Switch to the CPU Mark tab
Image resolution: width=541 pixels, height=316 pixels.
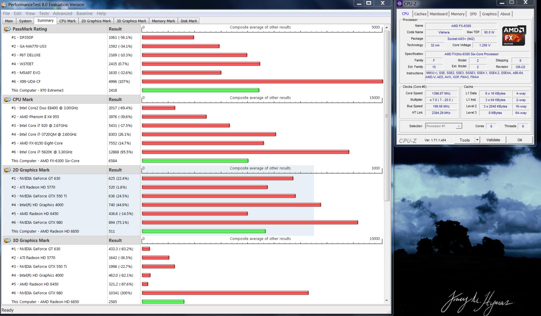67,21
